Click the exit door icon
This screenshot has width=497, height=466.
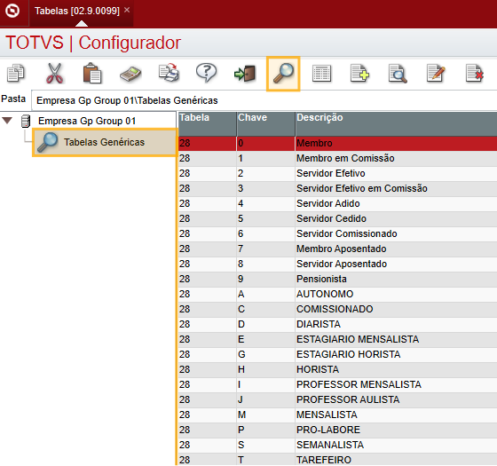click(x=245, y=74)
